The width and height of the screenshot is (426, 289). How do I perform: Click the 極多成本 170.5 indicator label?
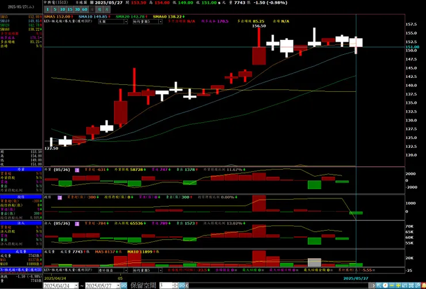(215, 21)
